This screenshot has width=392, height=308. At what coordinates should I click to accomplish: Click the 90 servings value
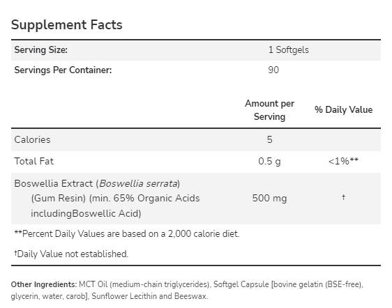[273, 70]
